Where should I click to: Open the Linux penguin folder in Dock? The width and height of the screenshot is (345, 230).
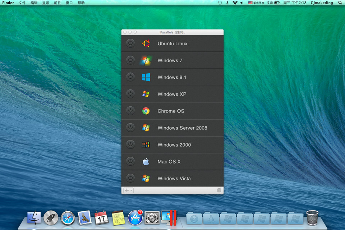pyautogui.click(x=211, y=218)
